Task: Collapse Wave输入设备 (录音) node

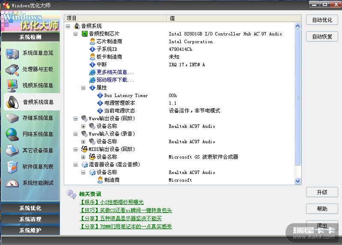Action: (75, 134)
